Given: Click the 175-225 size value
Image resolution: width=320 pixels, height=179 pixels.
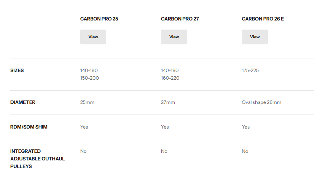Looking at the screenshot, I should click(x=250, y=71).
